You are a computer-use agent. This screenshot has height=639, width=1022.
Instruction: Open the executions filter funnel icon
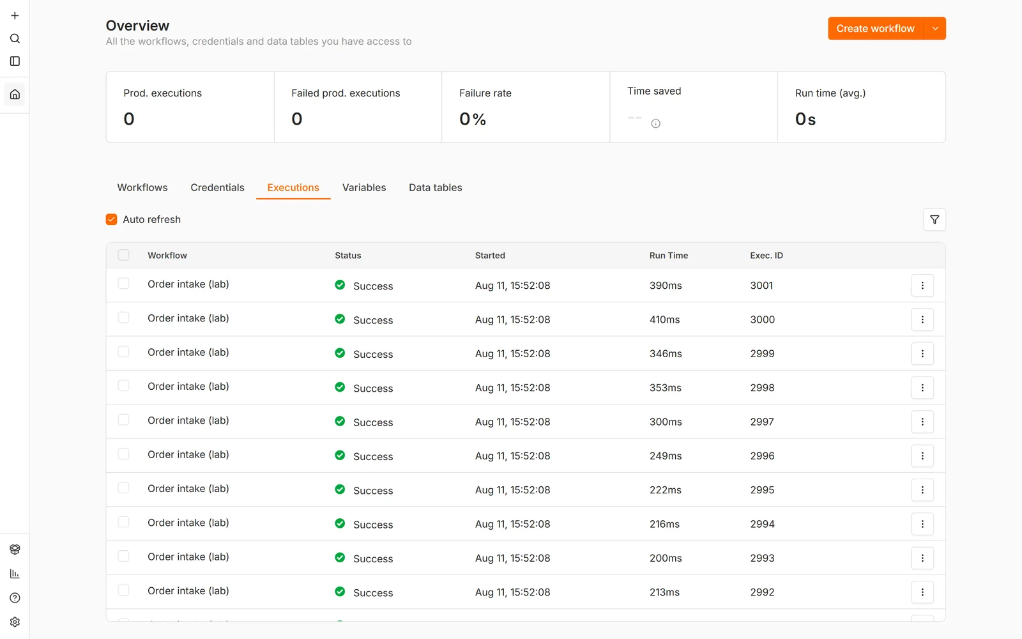point(934,220)
